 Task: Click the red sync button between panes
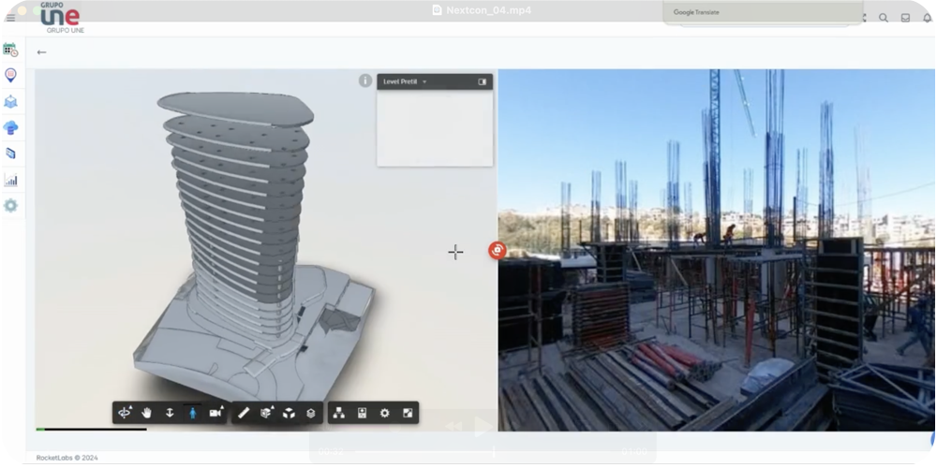point(497,250)
